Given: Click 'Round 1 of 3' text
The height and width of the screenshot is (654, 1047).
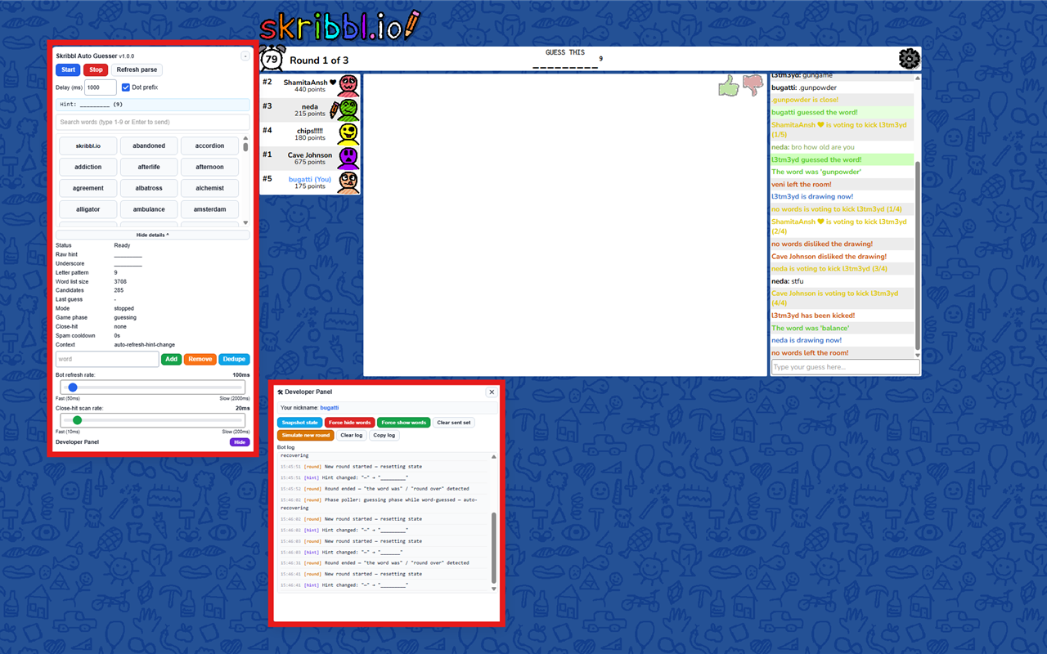Looking at the screenshot, I should click(319, 60).
